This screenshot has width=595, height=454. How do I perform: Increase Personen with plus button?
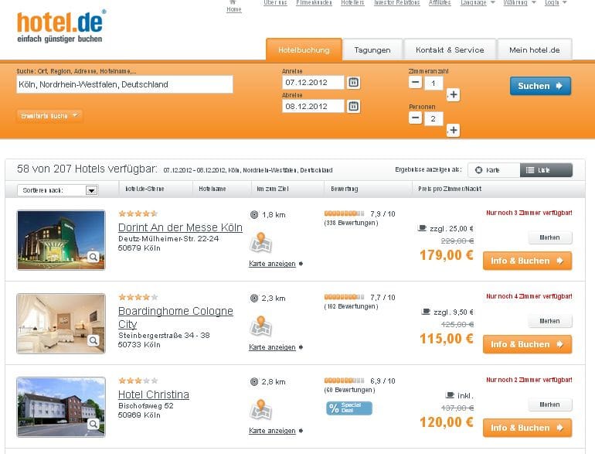(x=453, y=130)
